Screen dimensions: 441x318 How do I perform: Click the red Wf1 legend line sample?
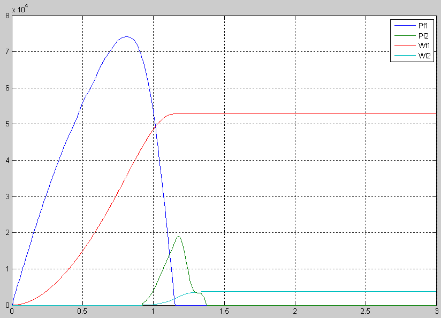point(405,46)
